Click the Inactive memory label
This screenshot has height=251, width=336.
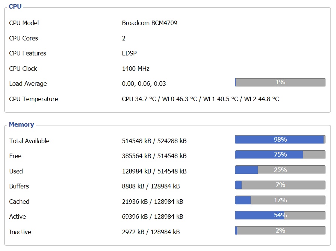coord(20,232)
